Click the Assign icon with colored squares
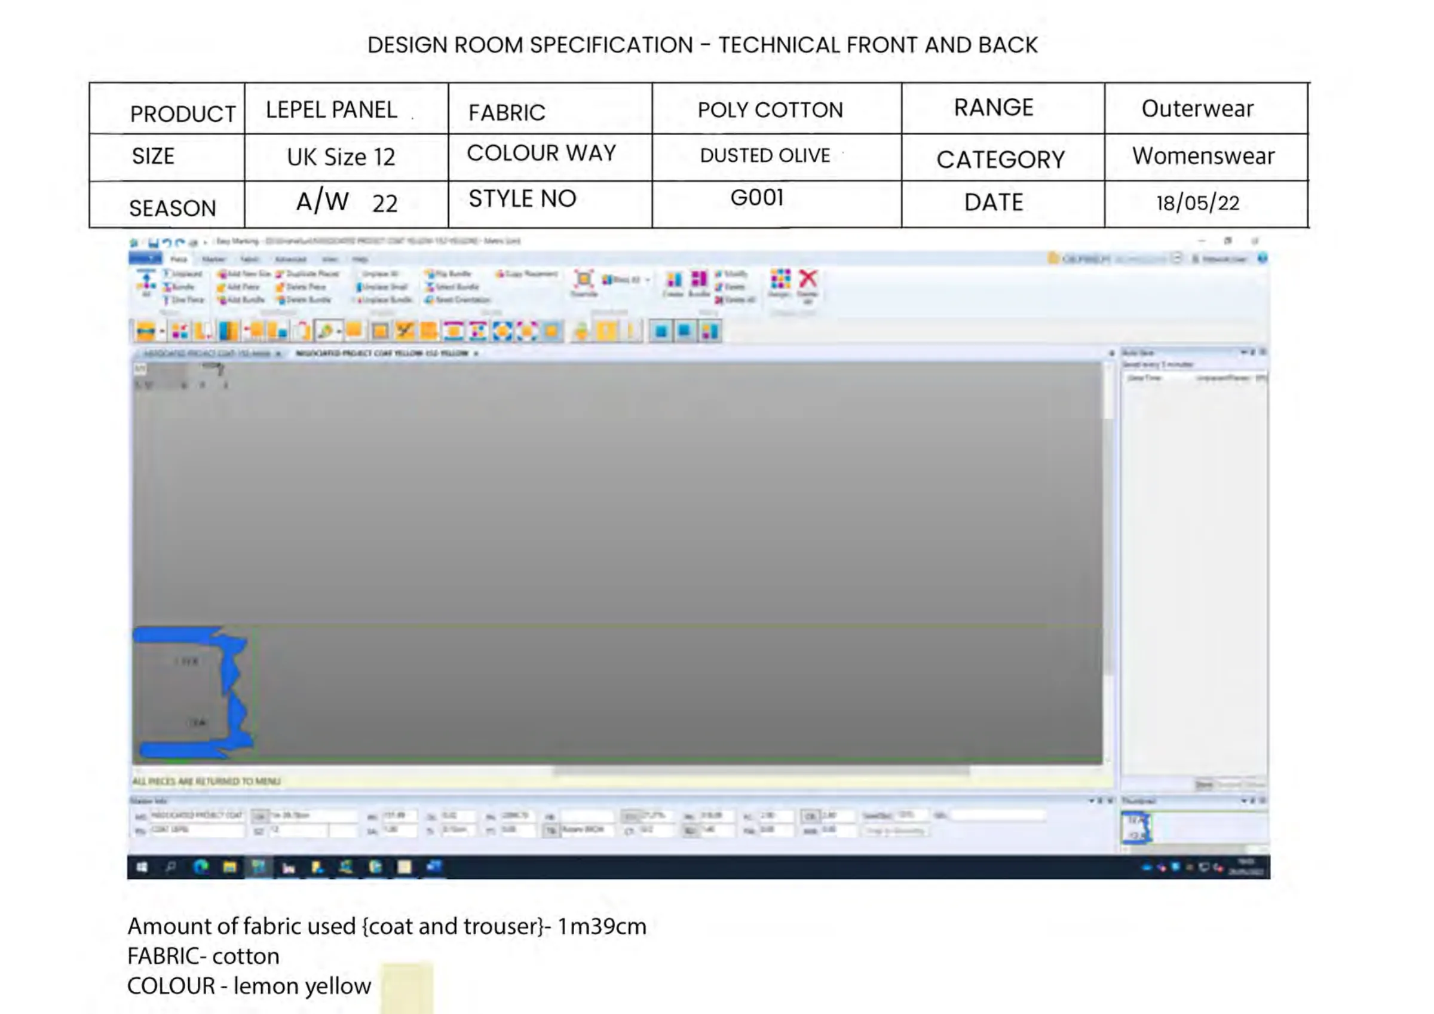This screenshot has width=1434, height=1014. point(780,283)
